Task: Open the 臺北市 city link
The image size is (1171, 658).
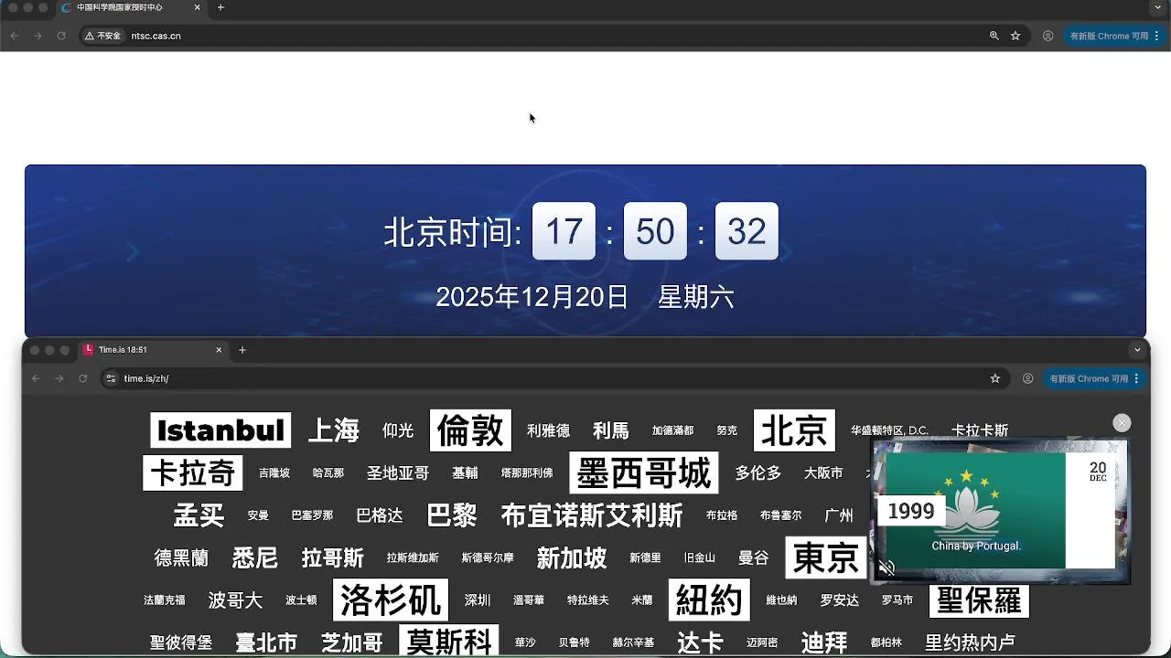Action: (266, 643)
